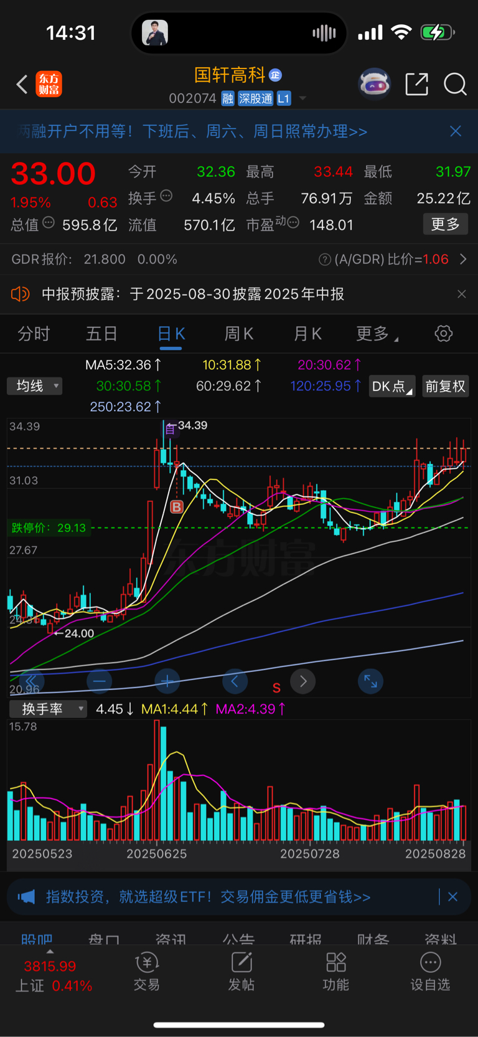This screenshot has width=478, height=1037.
Task: Toggle the 前复权 adjustment button
Action: [x=445, y=387]
